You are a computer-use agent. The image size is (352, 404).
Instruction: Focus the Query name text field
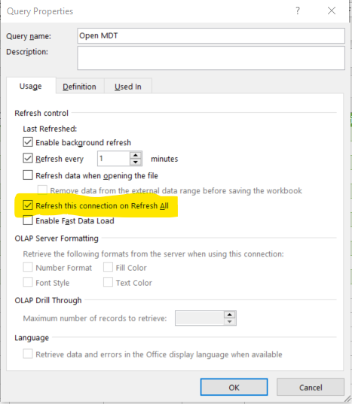tap(211, 35)
